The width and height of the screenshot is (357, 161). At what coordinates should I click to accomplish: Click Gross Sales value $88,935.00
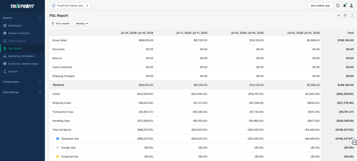[146, 40]
